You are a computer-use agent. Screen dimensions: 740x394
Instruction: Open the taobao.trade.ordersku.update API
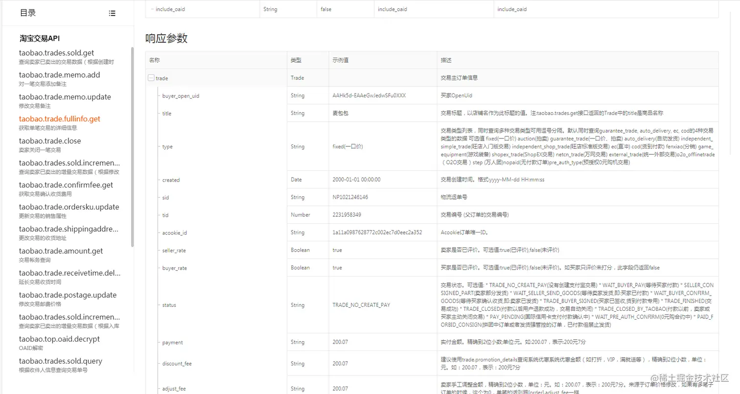[69, 207]
